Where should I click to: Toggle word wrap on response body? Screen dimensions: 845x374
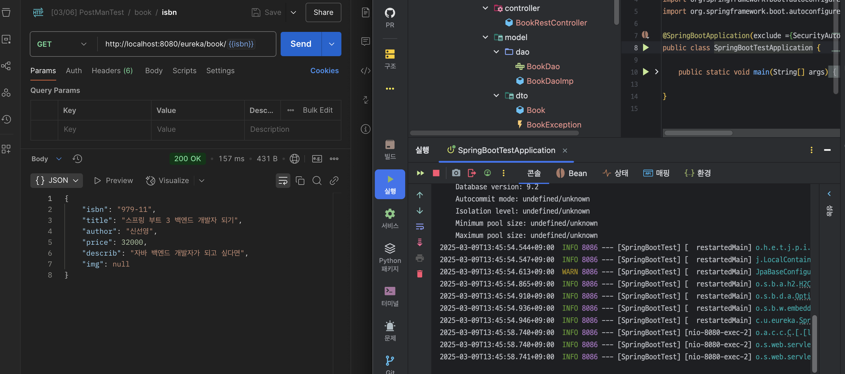[x=283, y=181]
